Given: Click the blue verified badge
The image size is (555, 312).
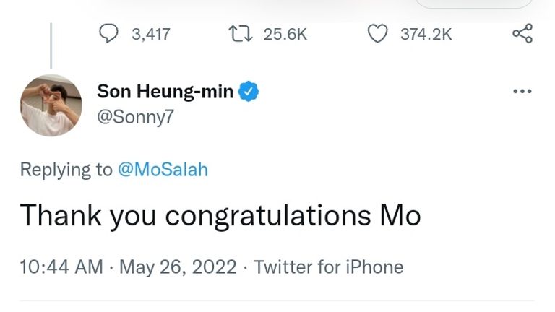Looking at the screenshot, I should [x=249, y=91].
